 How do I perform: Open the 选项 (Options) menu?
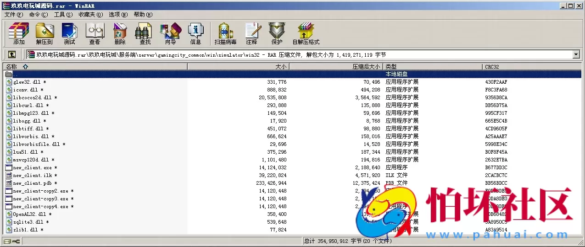[118, 14]
